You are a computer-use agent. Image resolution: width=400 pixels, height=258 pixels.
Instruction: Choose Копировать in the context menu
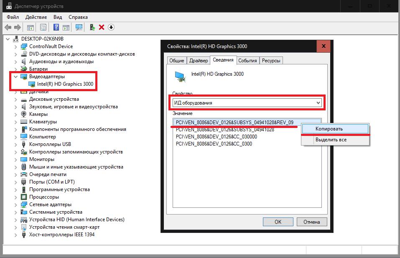click(x=335, y=129)
